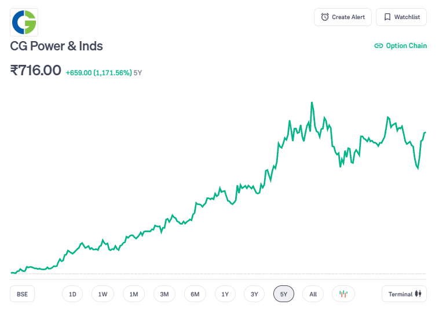Open the Create Alert dialog
Viewport: 439px width, 312px height.
pos(343,17)
